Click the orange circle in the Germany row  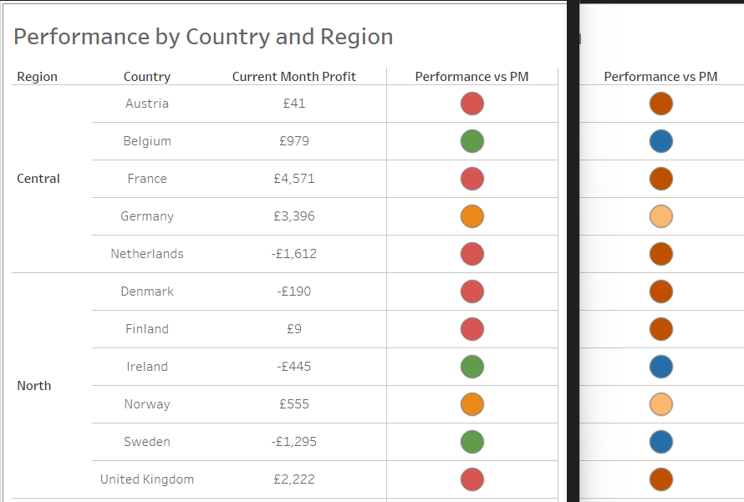click(x=472, y=216)
